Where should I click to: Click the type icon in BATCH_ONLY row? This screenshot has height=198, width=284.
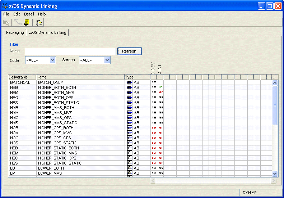[129, 82]
